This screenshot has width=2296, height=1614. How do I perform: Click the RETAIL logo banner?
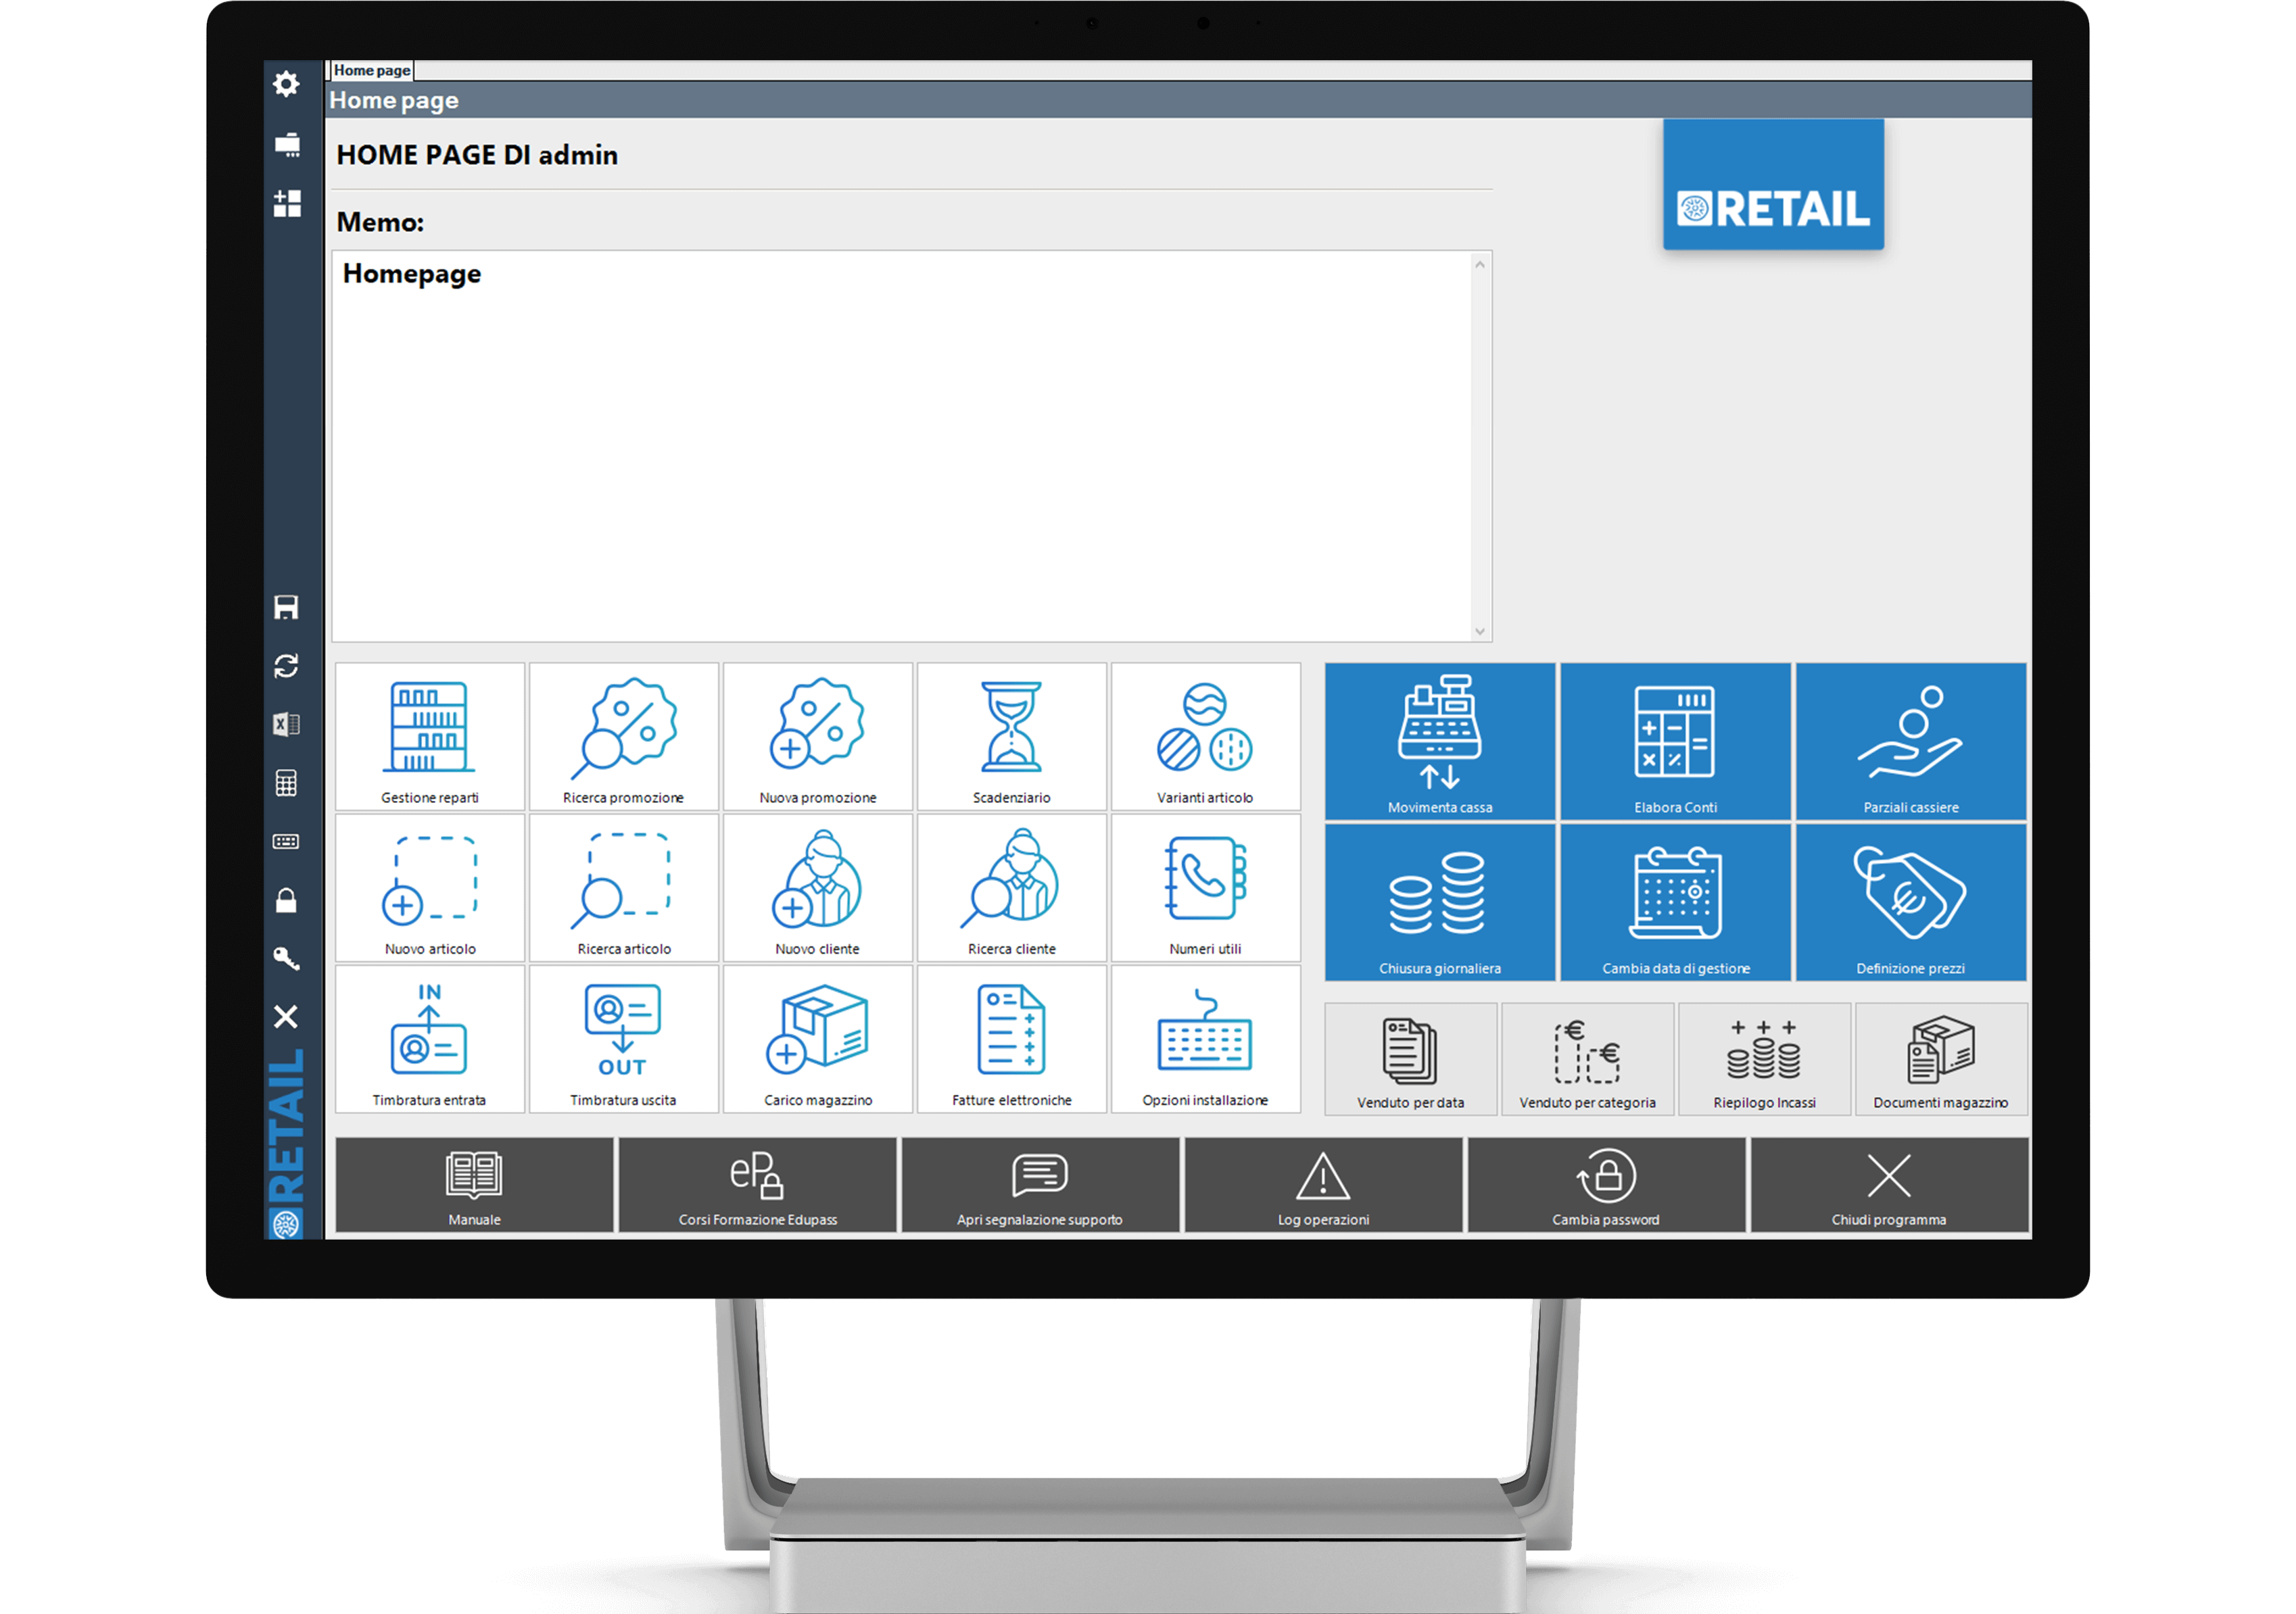click(x=1773, y=185)
